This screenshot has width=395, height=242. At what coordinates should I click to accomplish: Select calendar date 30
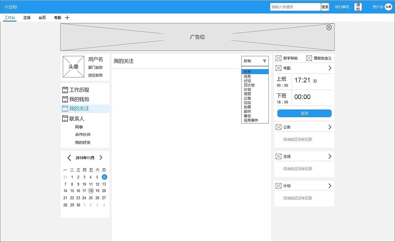[x=78, y=205]
